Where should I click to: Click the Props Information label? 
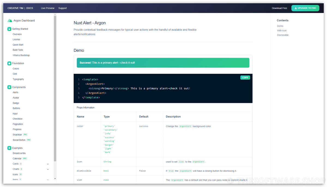click(86, 108)
